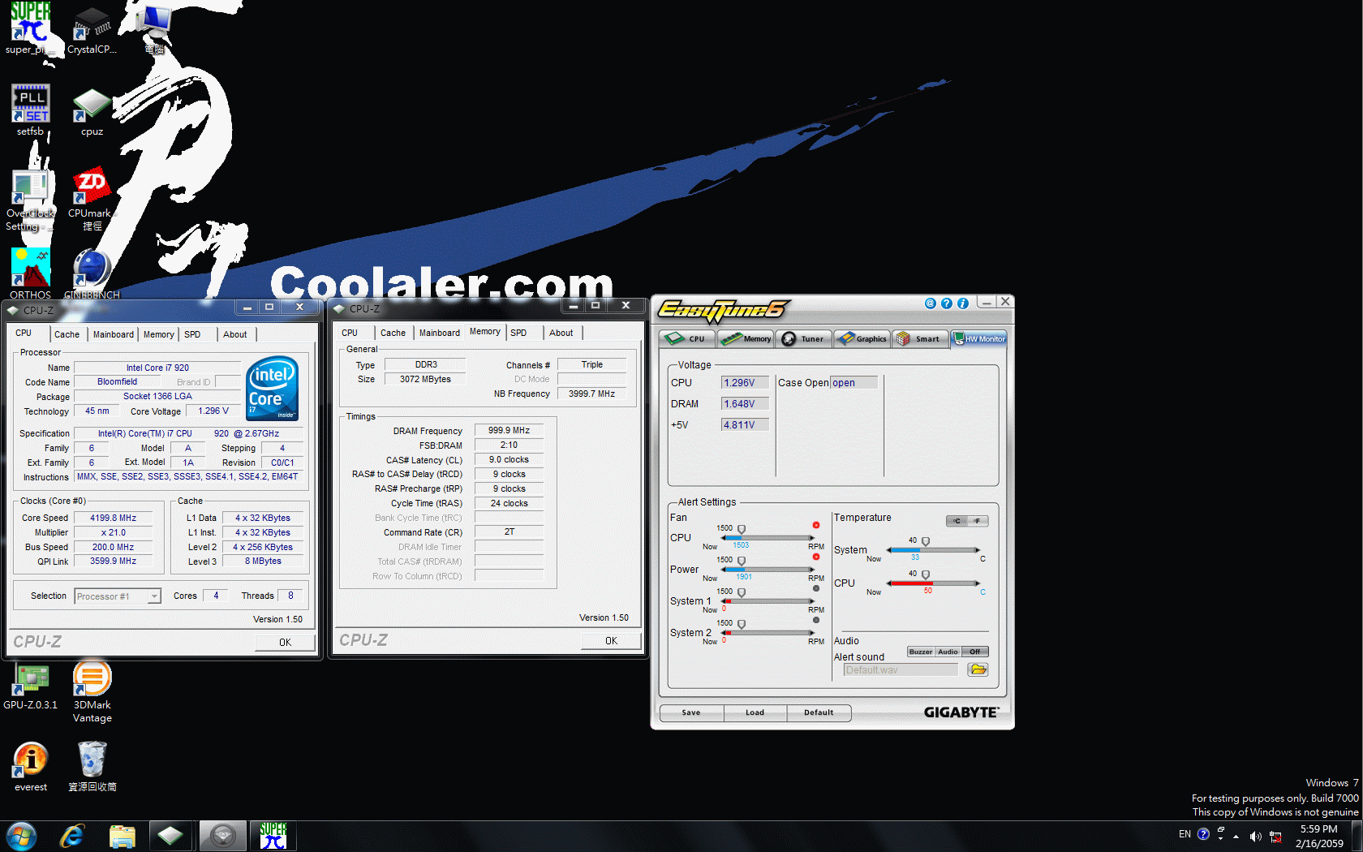The width and height of the screenshot is (1363, 852).
Task: Open Memory tab in left CPU-Z window
Action: [x=158, y=334]
